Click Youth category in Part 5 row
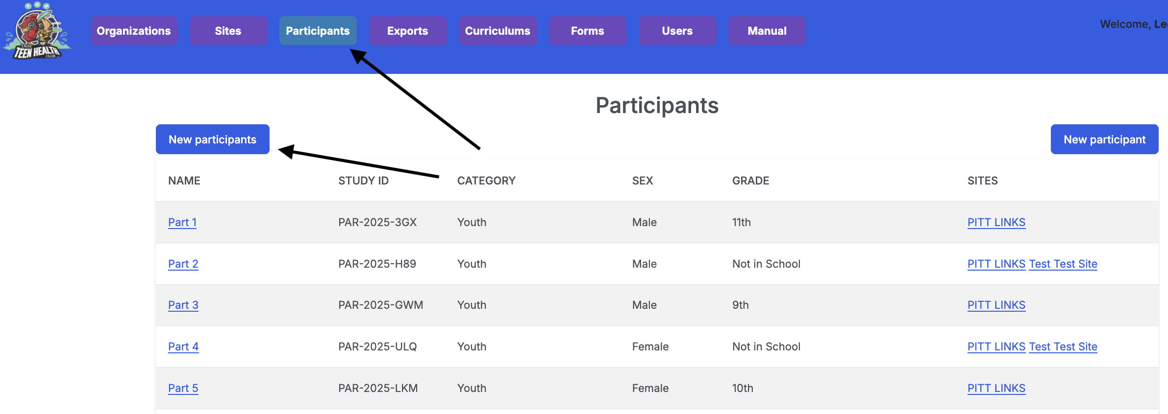This screenshot has height=414, width=1168. point(472,388)
